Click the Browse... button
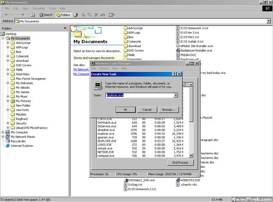This screenshot has width=273, height=202. pos(169,109)
